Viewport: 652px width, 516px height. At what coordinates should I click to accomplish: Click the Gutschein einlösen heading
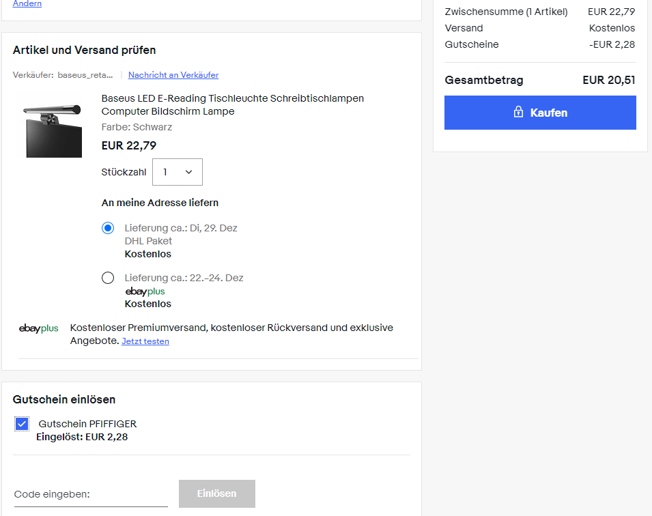point(64,399)
